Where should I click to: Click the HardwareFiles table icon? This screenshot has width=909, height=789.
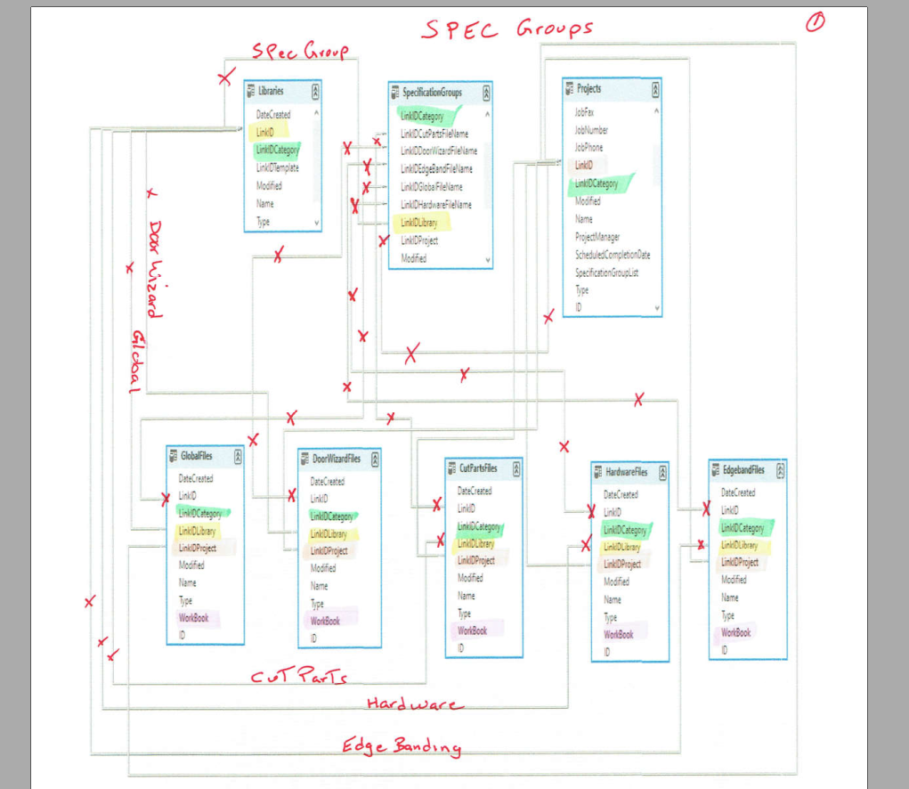point(597,472)
